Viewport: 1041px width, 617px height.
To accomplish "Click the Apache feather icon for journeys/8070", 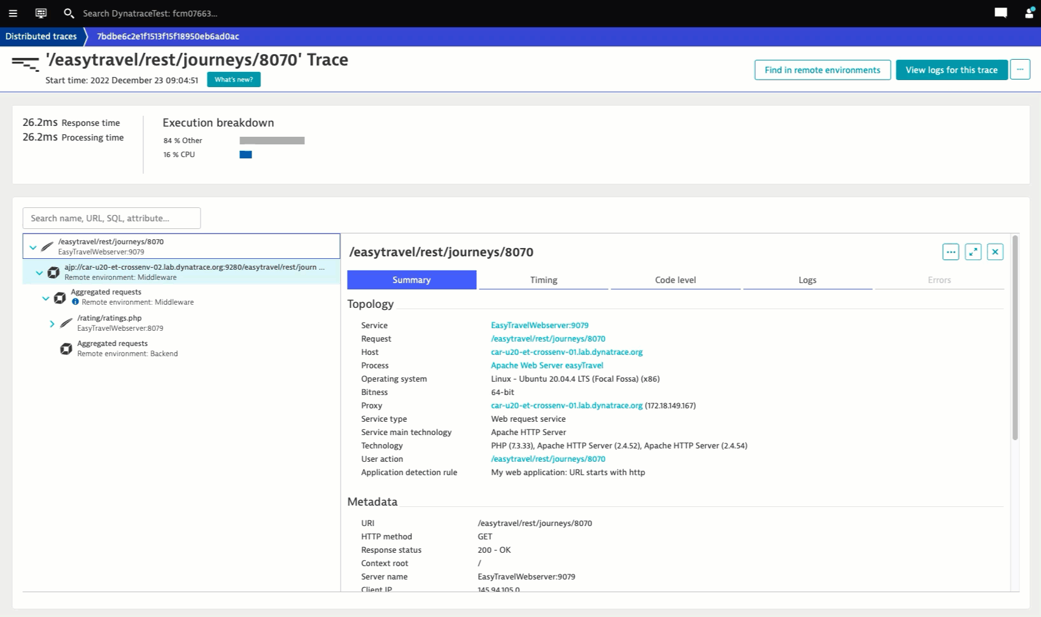I will click(47, 247).
